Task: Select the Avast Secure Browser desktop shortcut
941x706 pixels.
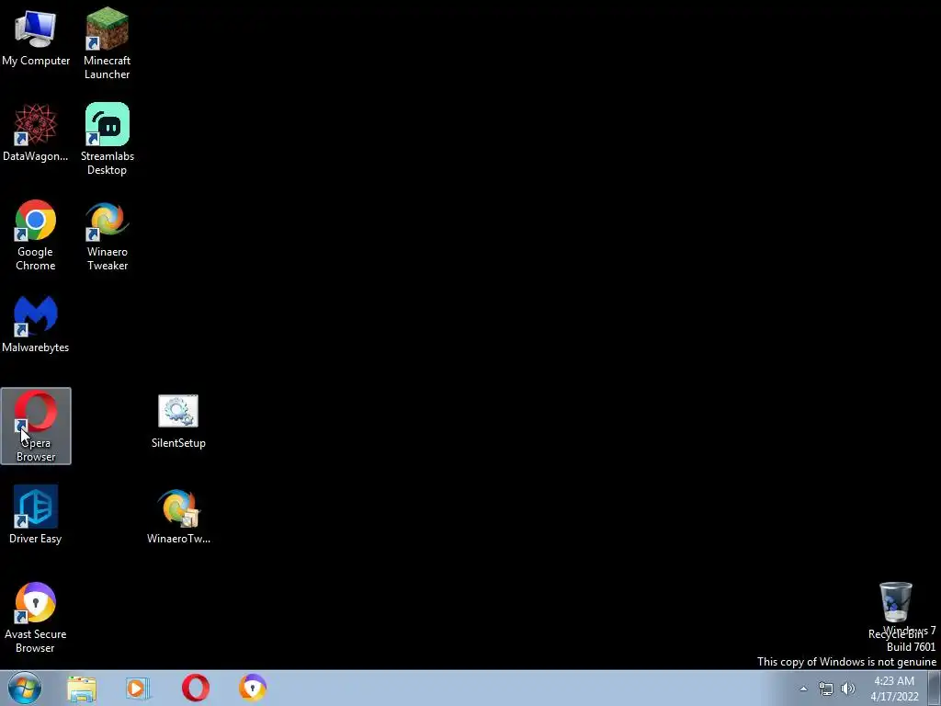Action: [36, 617]
